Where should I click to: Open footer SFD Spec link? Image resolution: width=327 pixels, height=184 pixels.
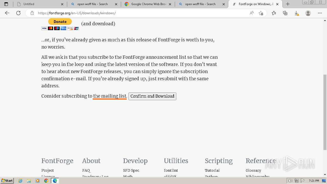click(131, 170)
